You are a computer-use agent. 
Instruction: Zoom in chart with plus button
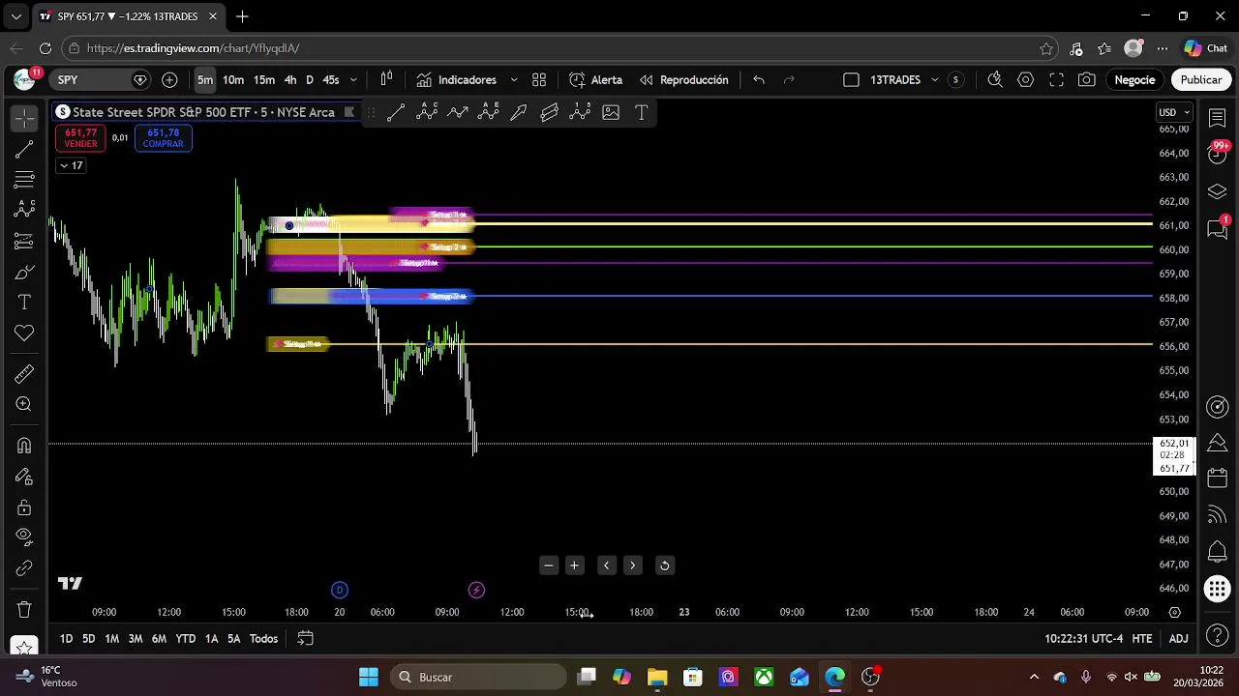(574, 565)
